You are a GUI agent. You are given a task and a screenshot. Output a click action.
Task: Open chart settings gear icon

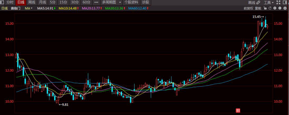click(285, 8)
